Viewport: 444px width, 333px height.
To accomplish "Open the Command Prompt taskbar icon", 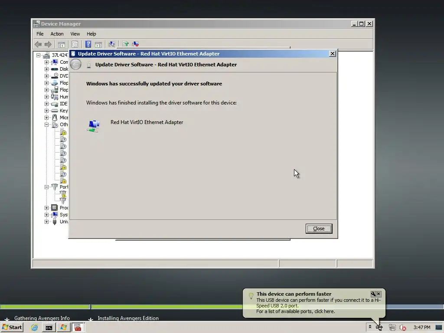I will point(49,328).
